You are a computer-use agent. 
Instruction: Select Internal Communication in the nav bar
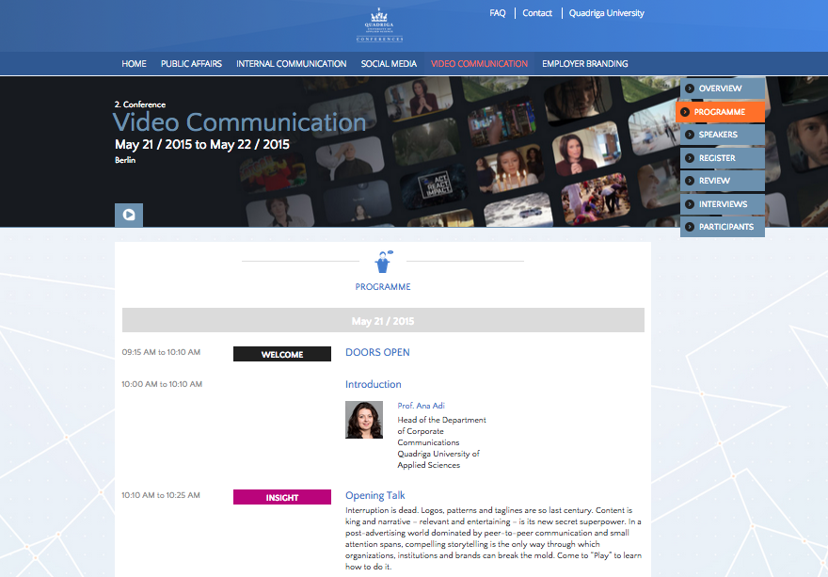click(291, 64)
